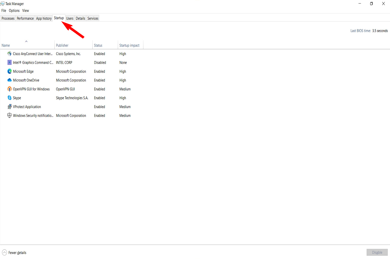
Task: Minimize the Task Manager window
Action: [360, 4]
